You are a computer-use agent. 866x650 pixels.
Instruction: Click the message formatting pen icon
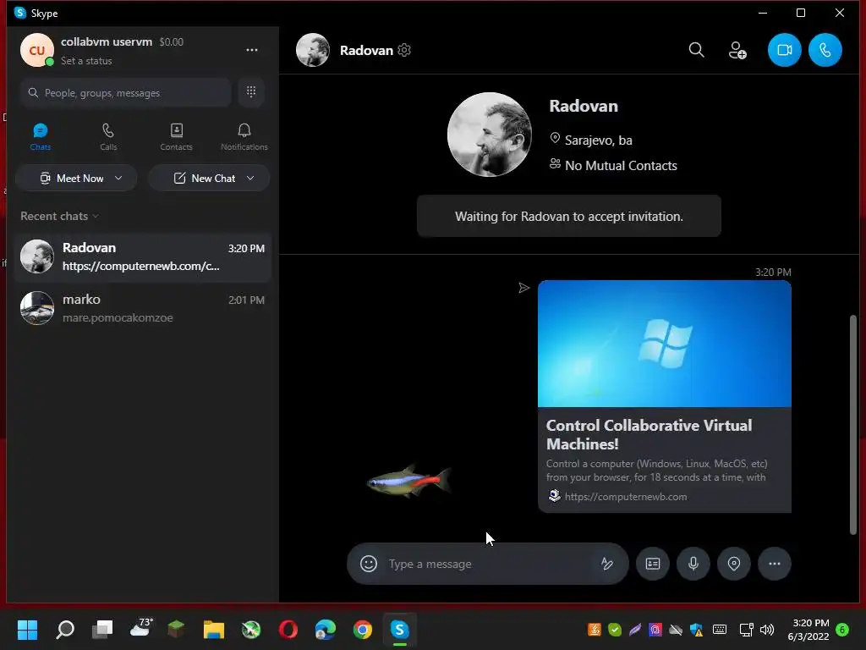pos(606,564)
